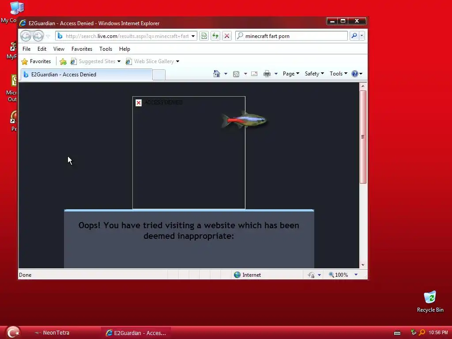Add page to Favorites bar icon

tap(63, 61)
